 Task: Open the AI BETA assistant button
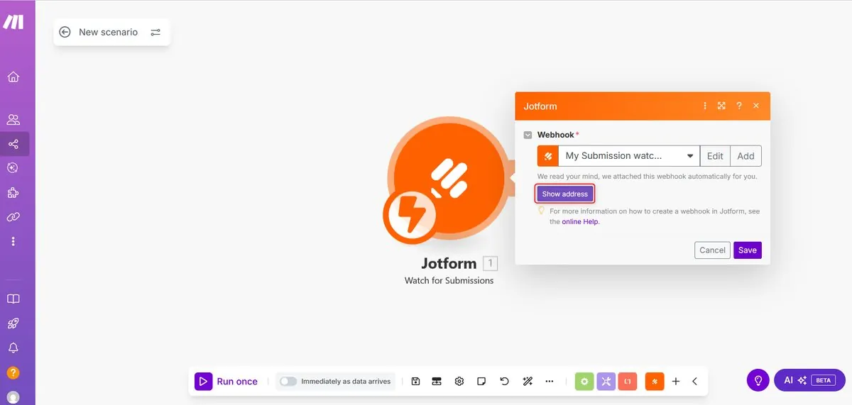click(809, 380)
